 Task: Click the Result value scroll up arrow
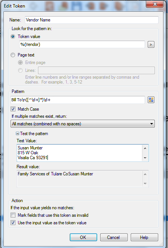pos(145,174)
